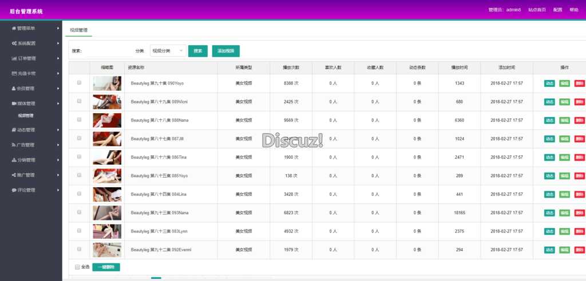
Task: Click the 编辑 button in the 086Tina row
Action: coord(564,157)
